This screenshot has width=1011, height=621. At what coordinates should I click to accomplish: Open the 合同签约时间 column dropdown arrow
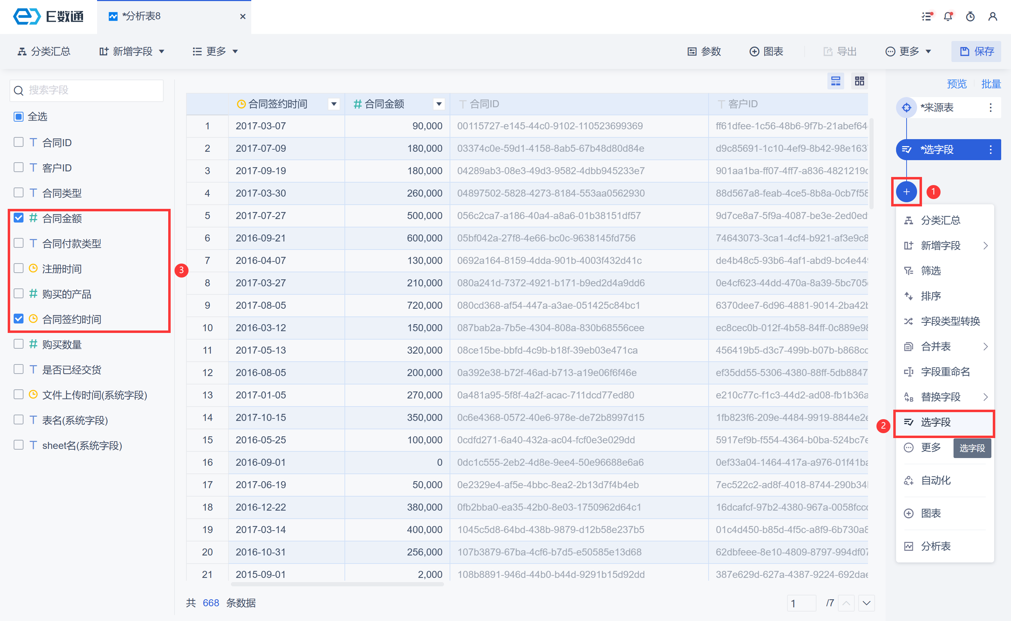334,104
